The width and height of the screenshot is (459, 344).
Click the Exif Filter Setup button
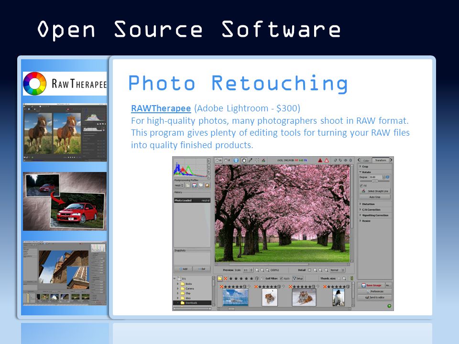(x=298, y=279)
